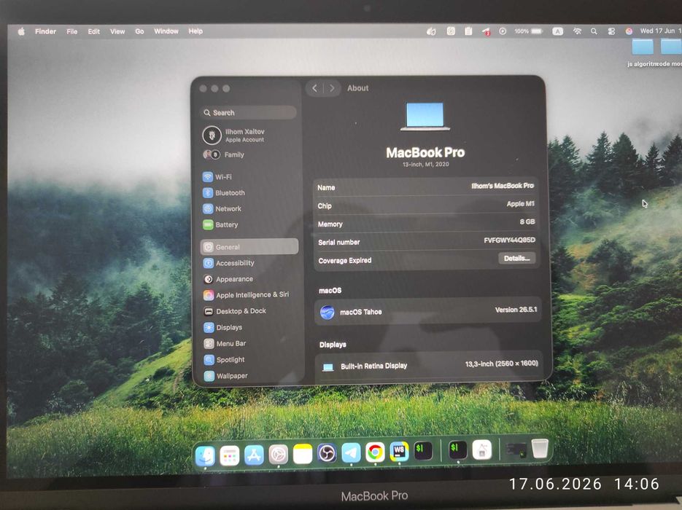Click the Apple M1 chip value

point(520,204)
